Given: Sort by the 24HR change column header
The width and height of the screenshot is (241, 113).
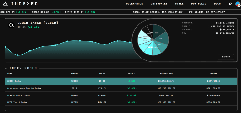Looking at the screenshot, I should coord(131,74).
